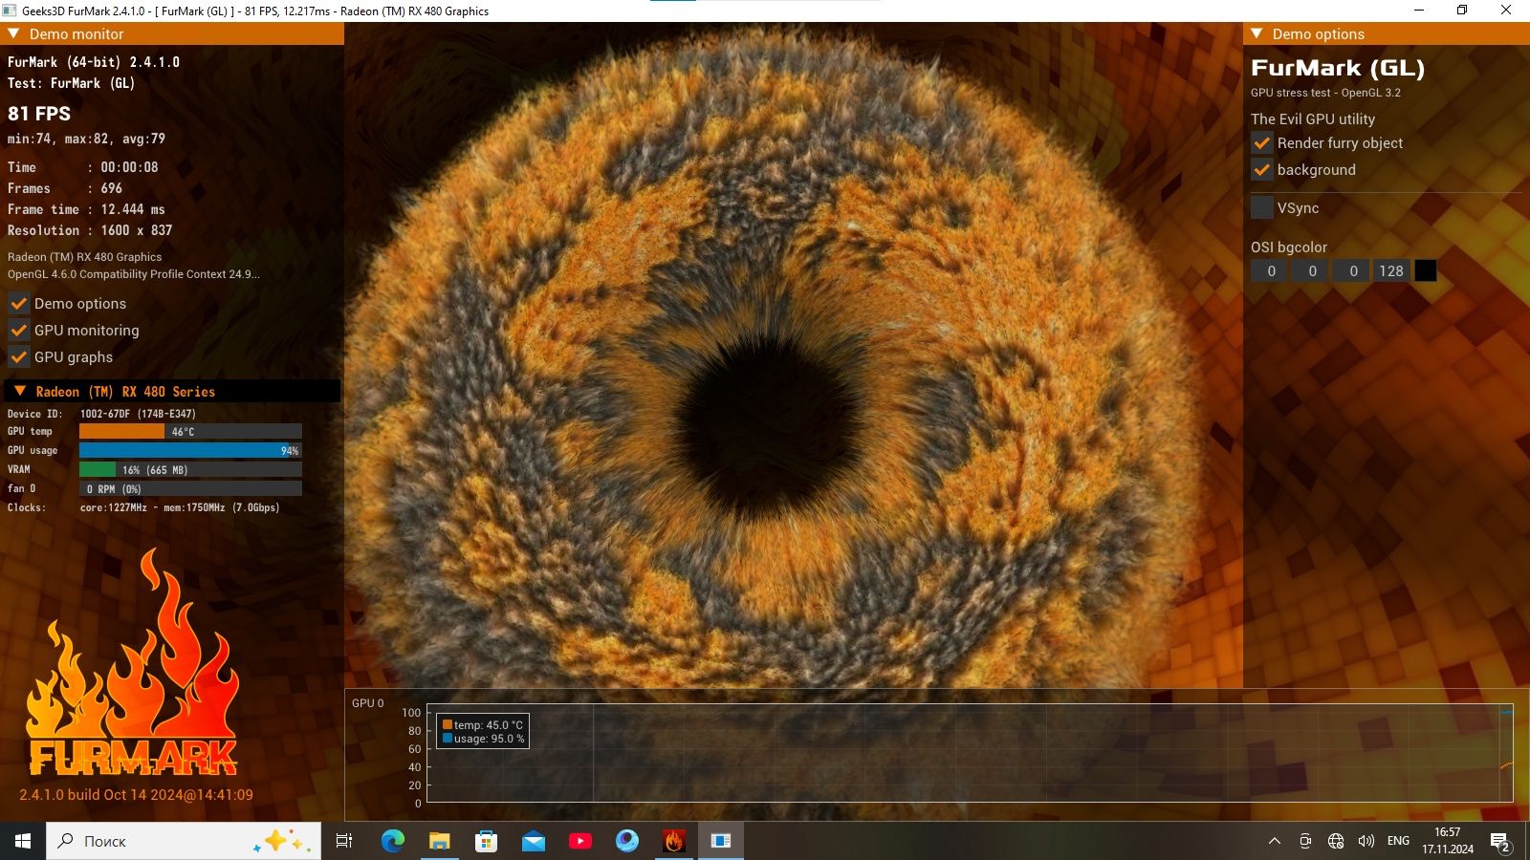1530x860 pixels.
Task: Toggle the GPU graphs checkbox
Action: coord(19,357)
